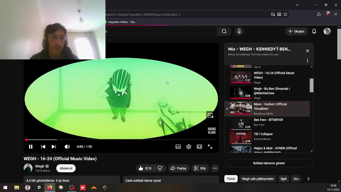Mute the video via the speaker icon
Screen dimensions: 341x192
click(67, 147)
